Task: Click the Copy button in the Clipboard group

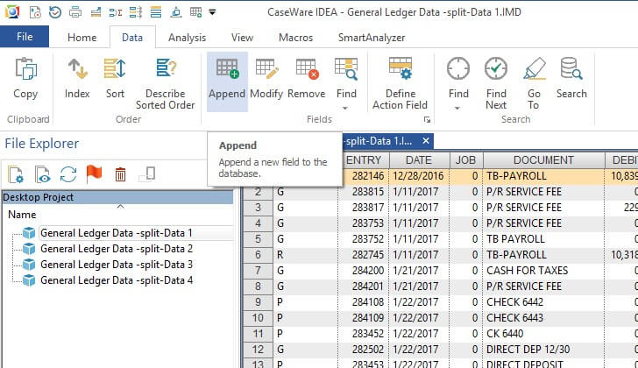Action: 25,78
